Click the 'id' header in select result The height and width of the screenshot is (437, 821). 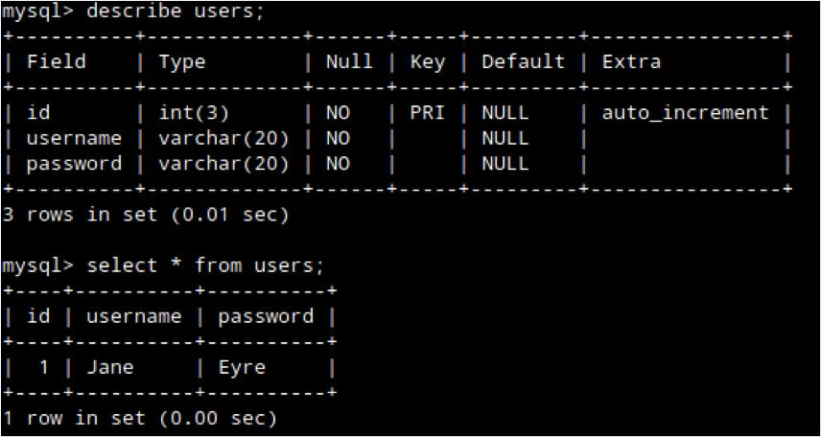pyautogui.click(x=38, y=316)
